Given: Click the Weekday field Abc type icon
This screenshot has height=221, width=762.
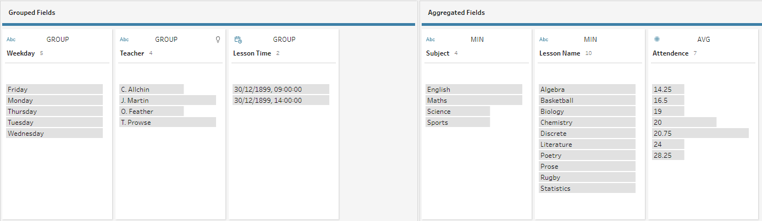Looking at the screenshot, I should pyautogui.click(x=10, y=40).
